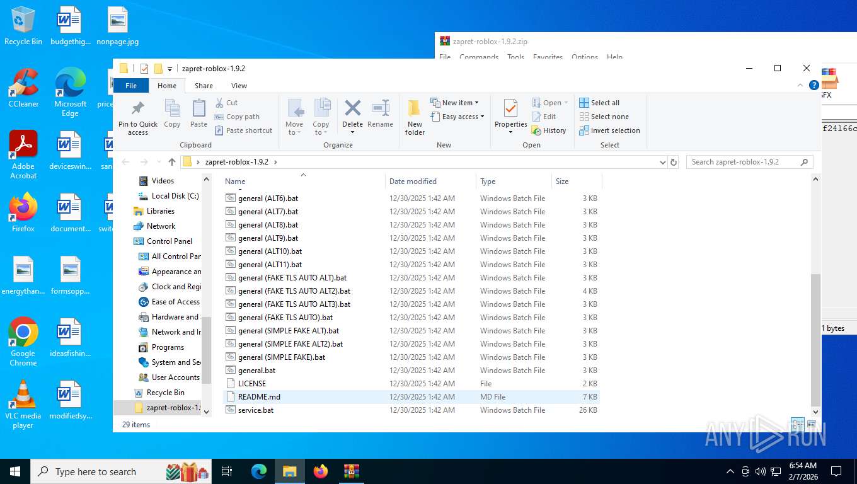This screenshot has width=857, height=484.
Task: Switch to the Share ribbon tab
Action: [204, 86]
